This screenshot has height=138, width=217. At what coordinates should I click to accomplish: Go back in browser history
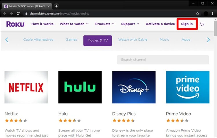[5, 14]
